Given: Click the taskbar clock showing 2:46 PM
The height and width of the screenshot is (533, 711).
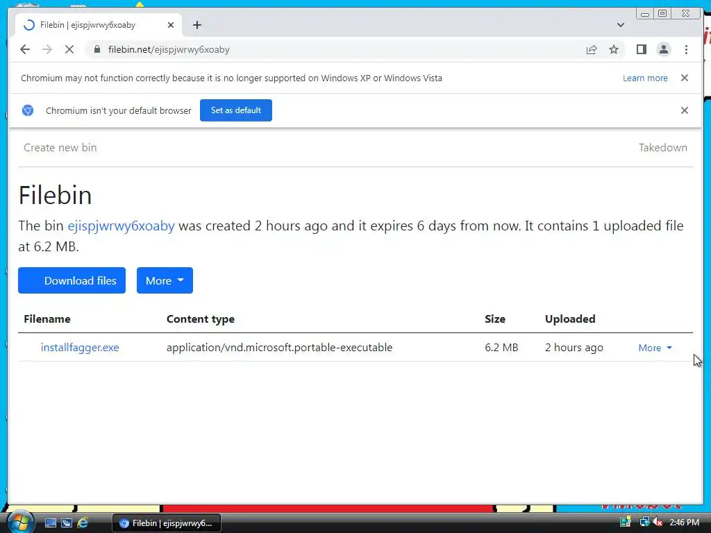Looking at the screenshot, I should coord(684,522).
